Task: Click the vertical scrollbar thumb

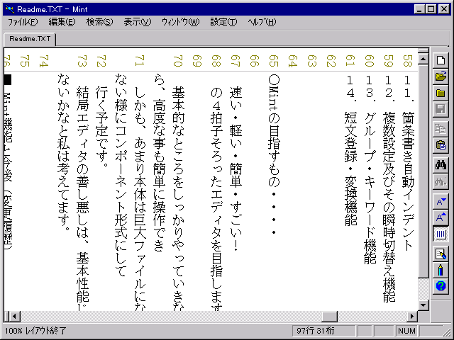Action: tap(423, 172)
